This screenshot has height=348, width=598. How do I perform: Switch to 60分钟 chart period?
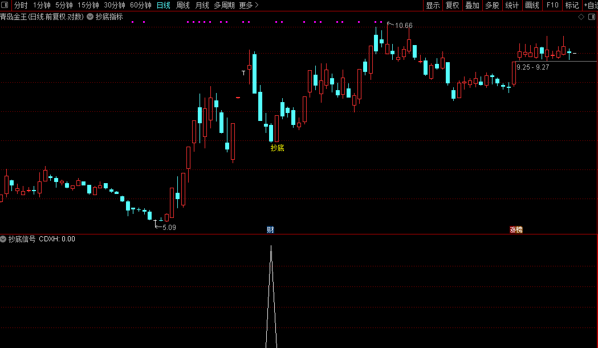click(141, 5)
